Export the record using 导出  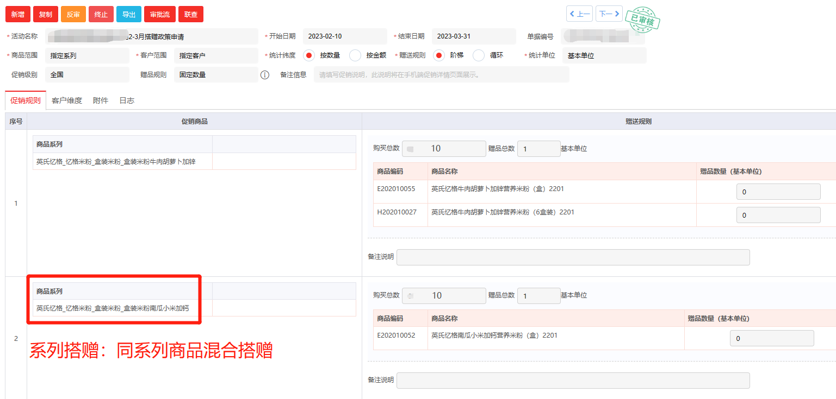tap(128, 14)
